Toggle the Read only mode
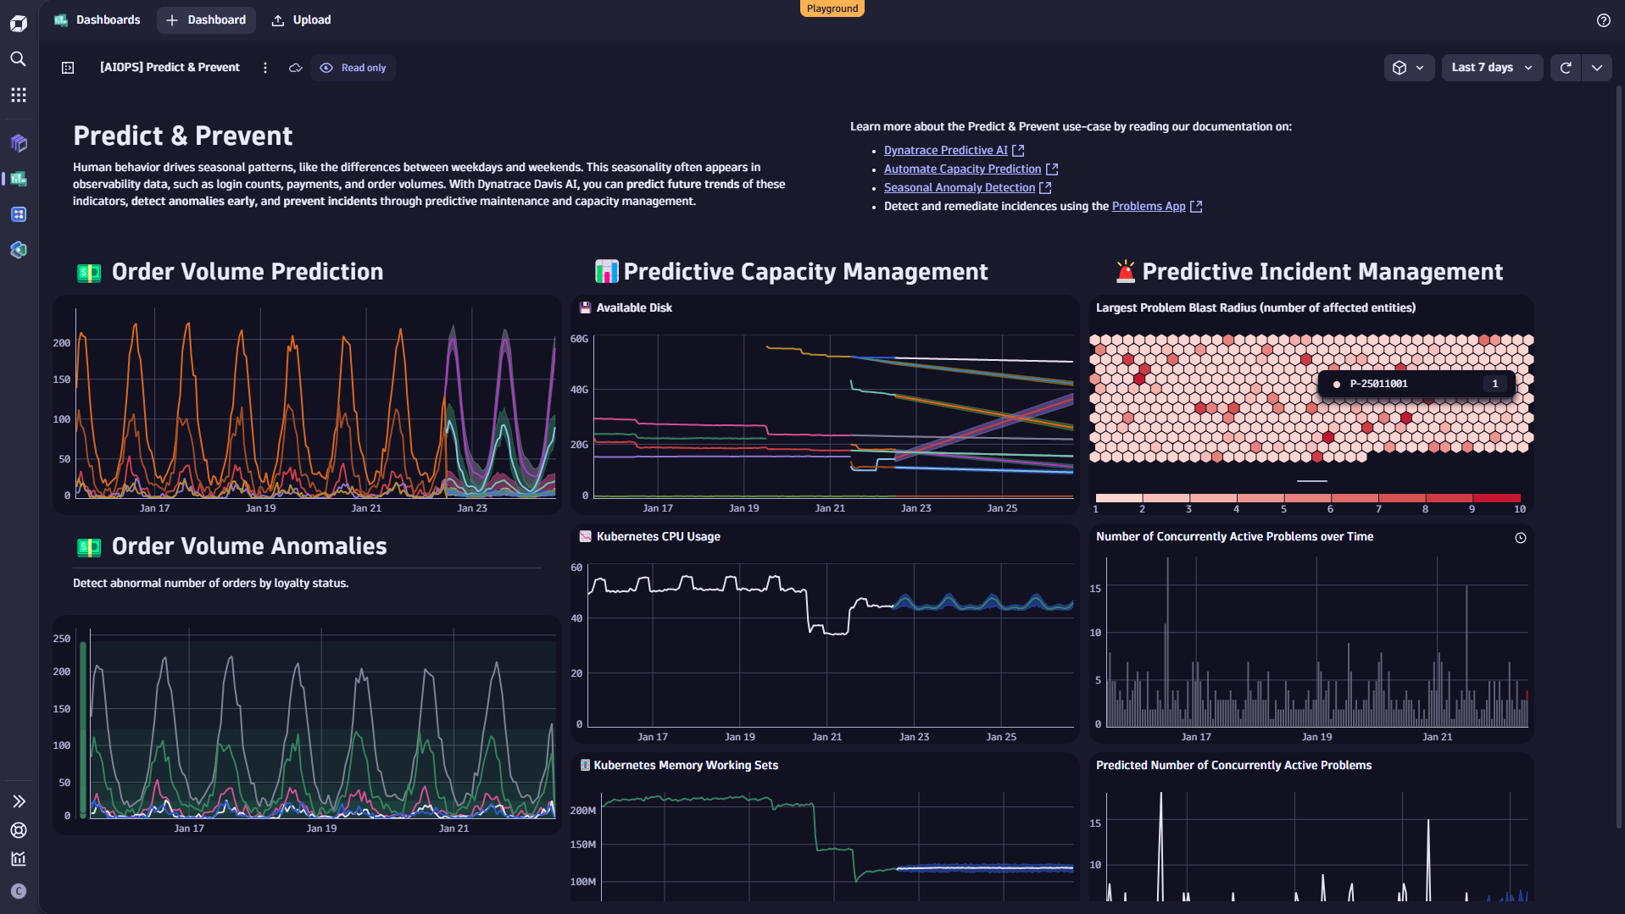The image size is (1625, 914). [353, 67]
